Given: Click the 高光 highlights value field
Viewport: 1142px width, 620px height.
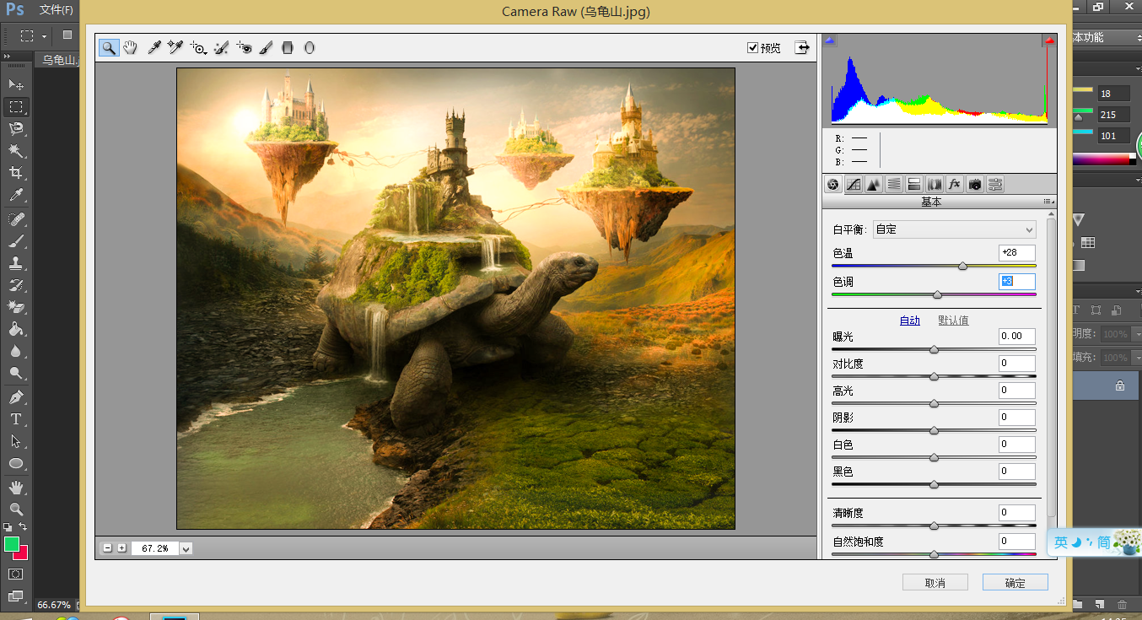Looking at the screenshot, I should pyautogui.click(x=1016, y=391).
